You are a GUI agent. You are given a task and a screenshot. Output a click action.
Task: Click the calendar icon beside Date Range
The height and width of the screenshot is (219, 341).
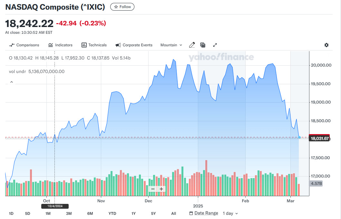pyautogui.click(x=191, y=213)
